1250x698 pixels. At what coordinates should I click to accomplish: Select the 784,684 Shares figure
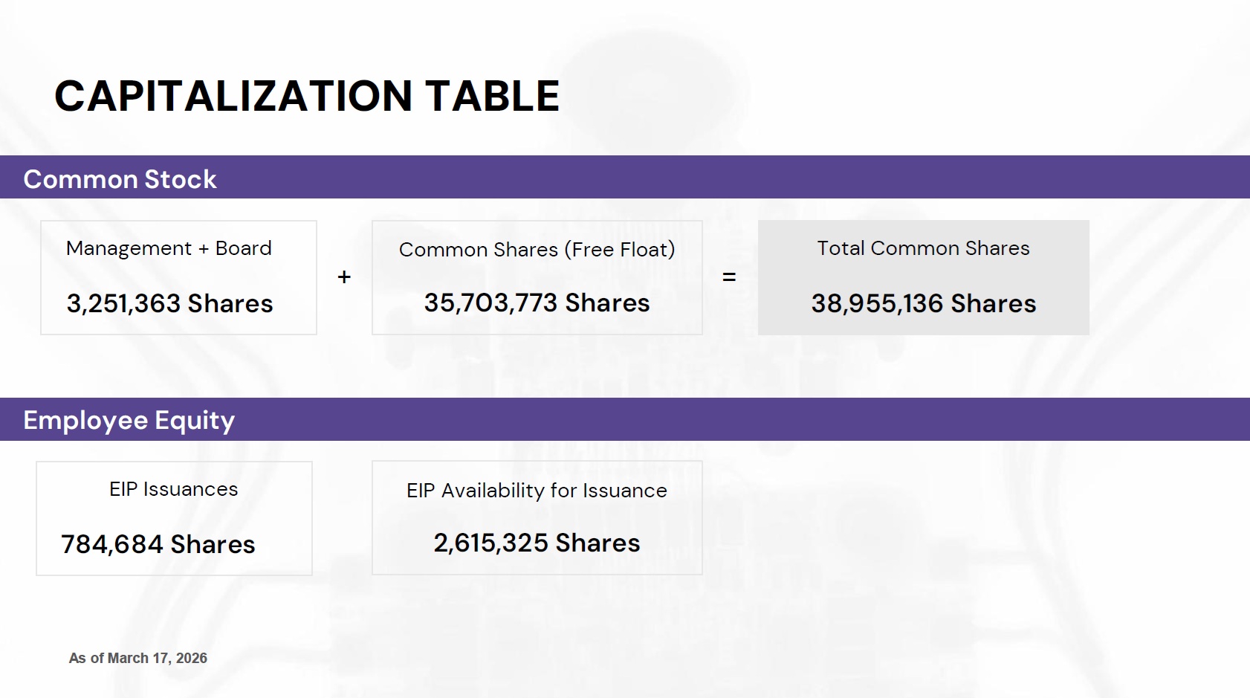[158, 544]
